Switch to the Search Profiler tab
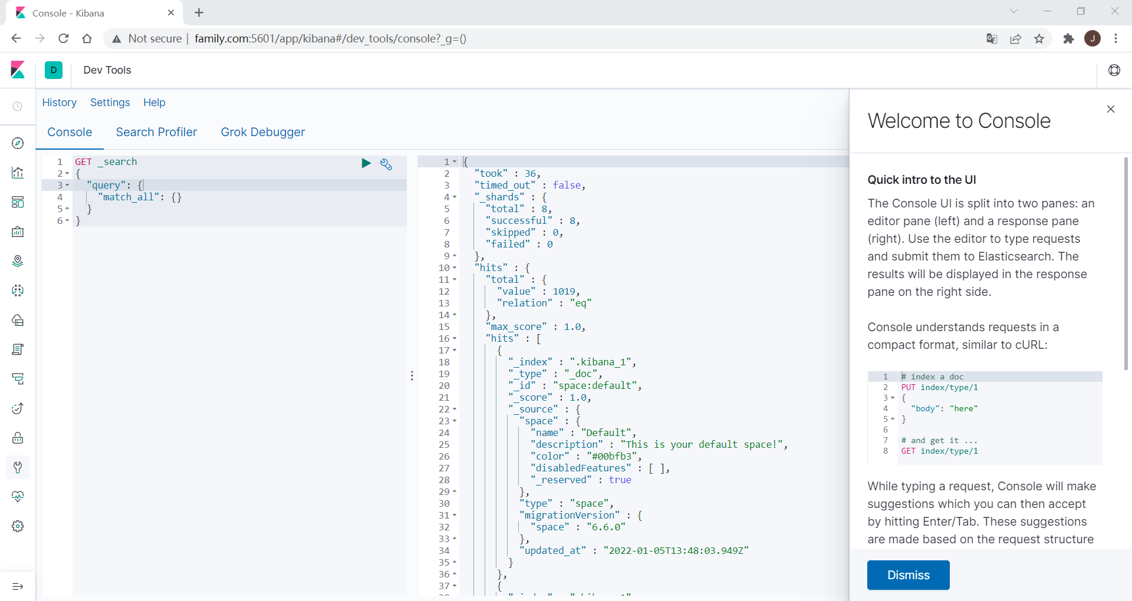Viewport: 1132px width, 601px height. 156,132
